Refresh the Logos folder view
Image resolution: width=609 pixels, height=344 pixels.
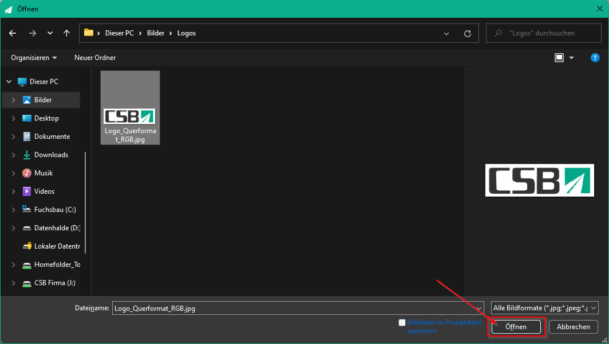coord(468,33)
